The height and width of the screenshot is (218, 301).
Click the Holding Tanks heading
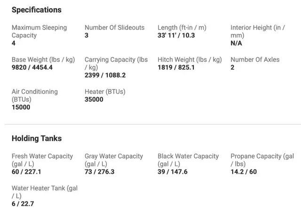pyautogui.click(x=37, y=138)
